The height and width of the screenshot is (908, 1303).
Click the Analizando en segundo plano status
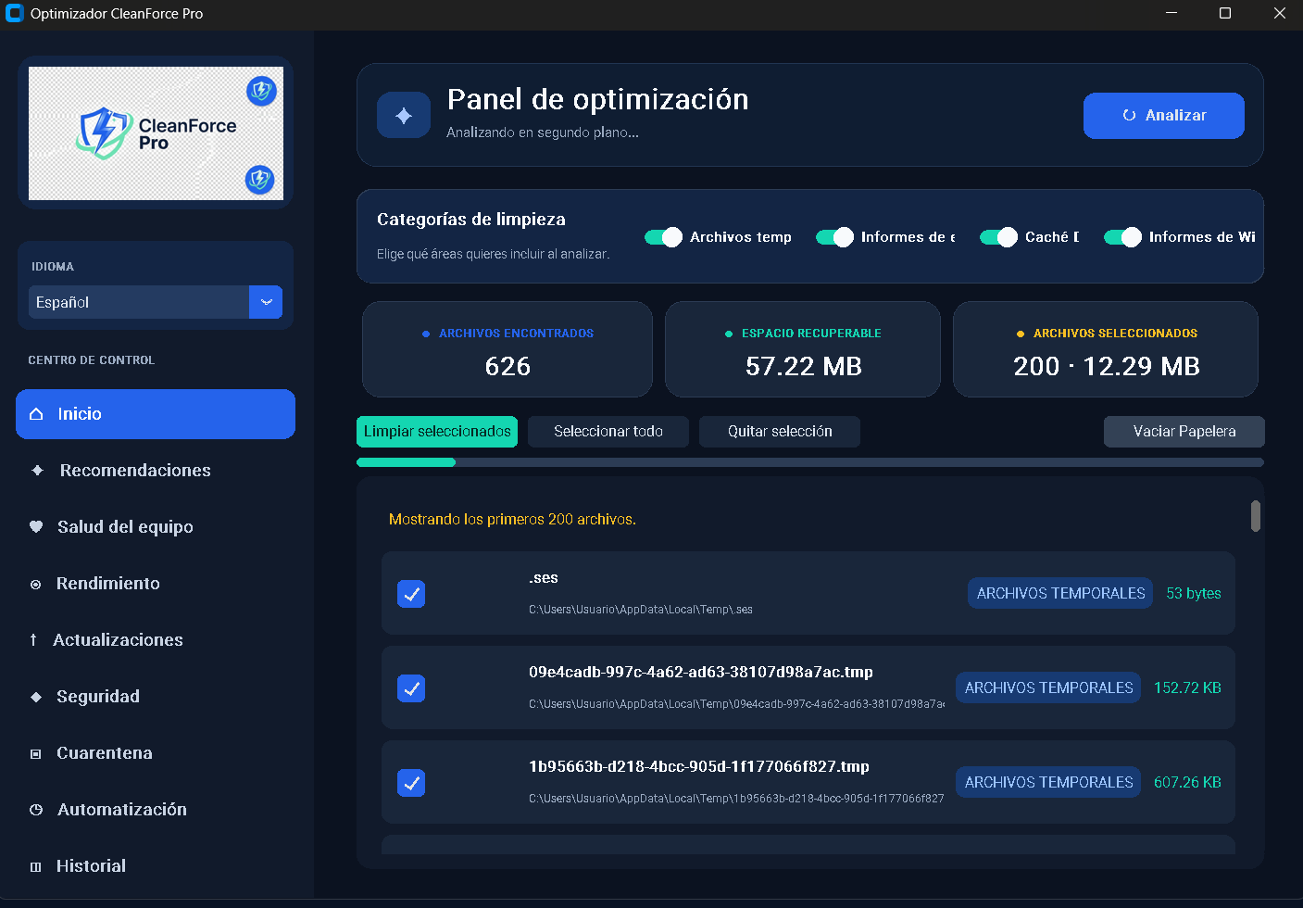pos(543,132)
